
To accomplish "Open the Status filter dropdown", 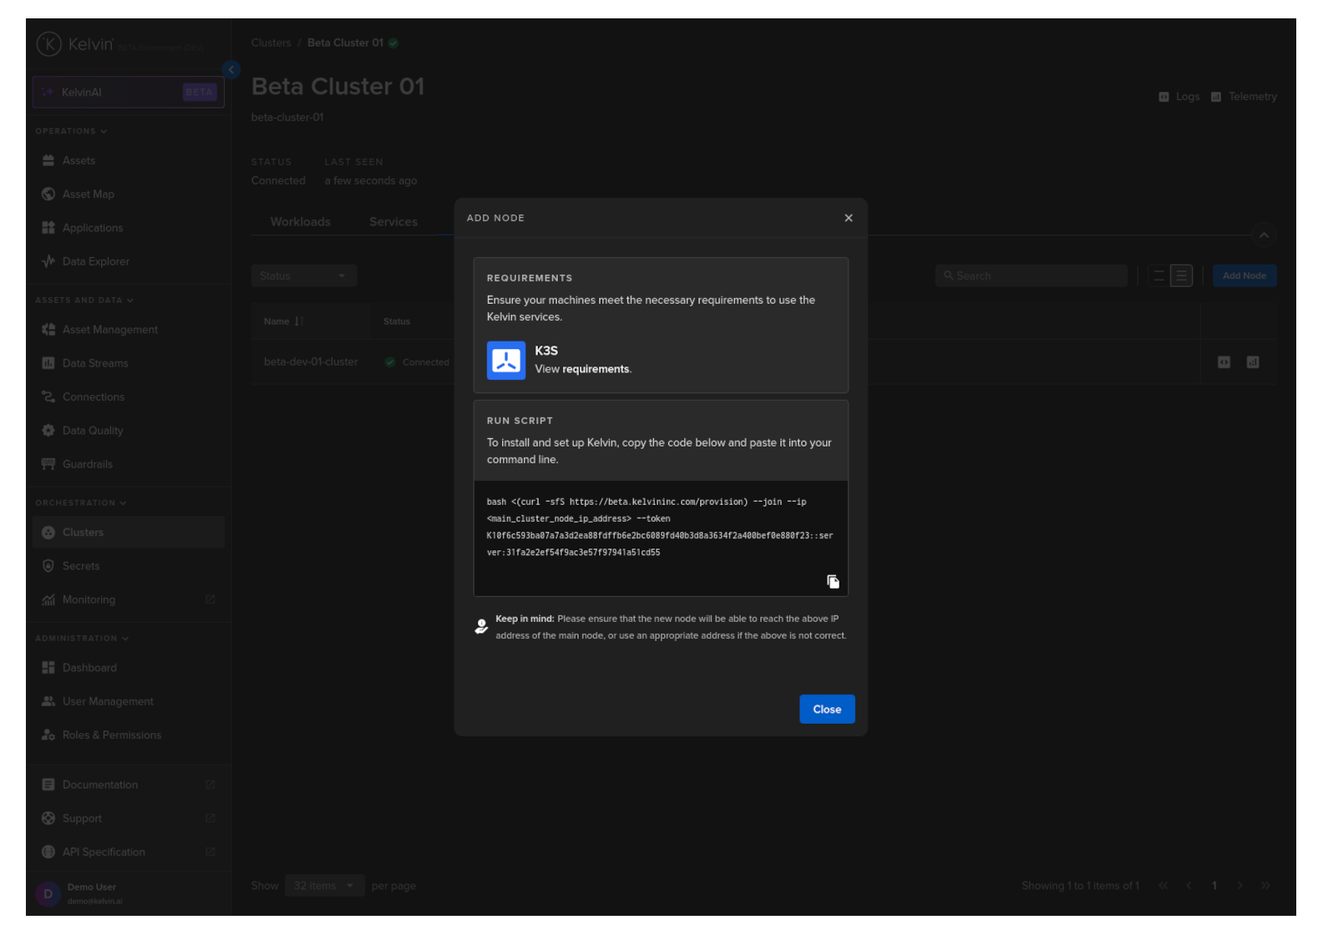I will [x=303, y=276].
